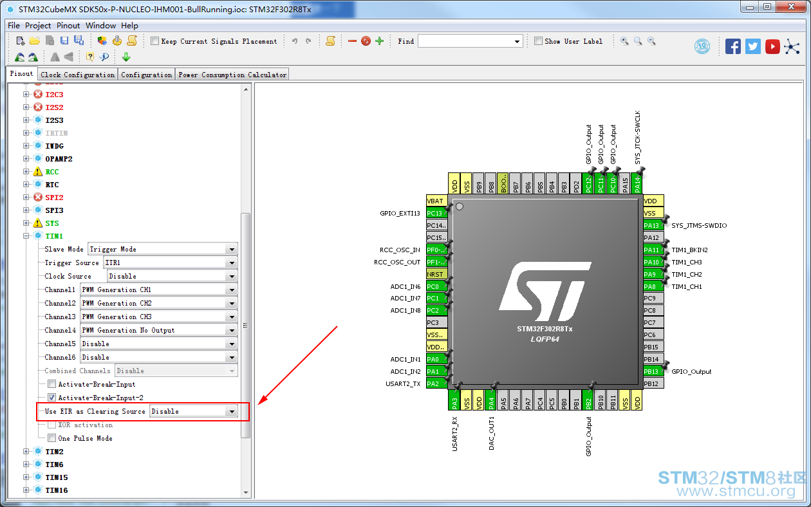Image resolution: width=811 pixels, height=507 pixels.
Task: Open the Help menu
Action: pos(129,26)
